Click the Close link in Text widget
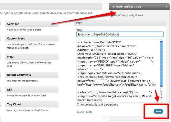Image resolution: width=171 pixels, height=122 pixels. pos(89,112)
